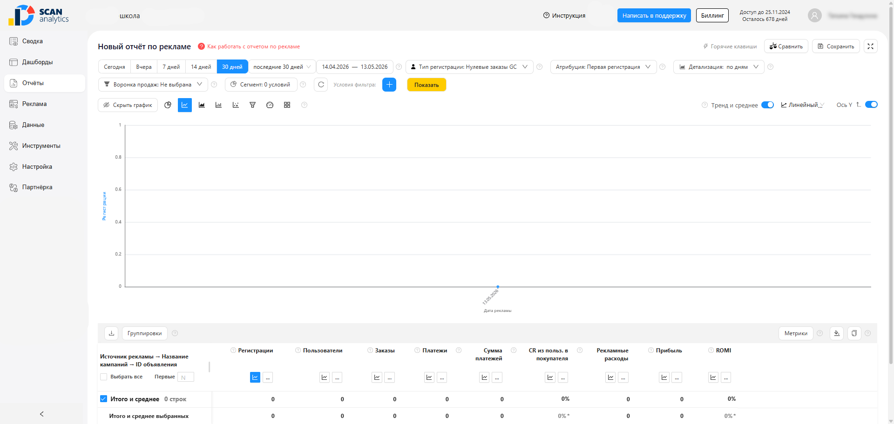Click the refresh filter icon
This screenshot has width=894, height=424.
(321, 85)
